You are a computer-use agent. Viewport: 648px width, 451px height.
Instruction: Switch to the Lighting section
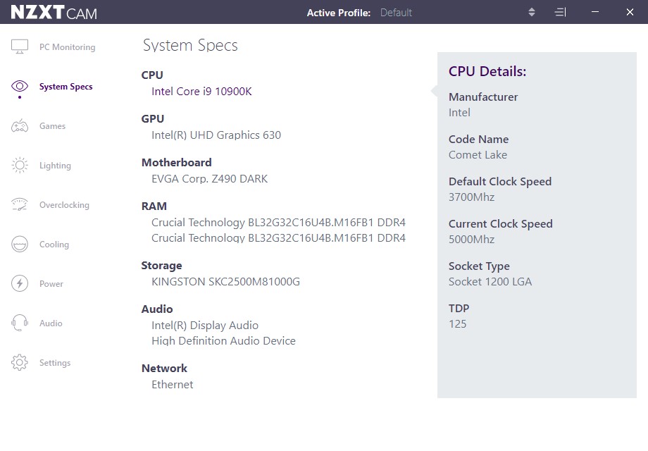(x=55, y=166)
